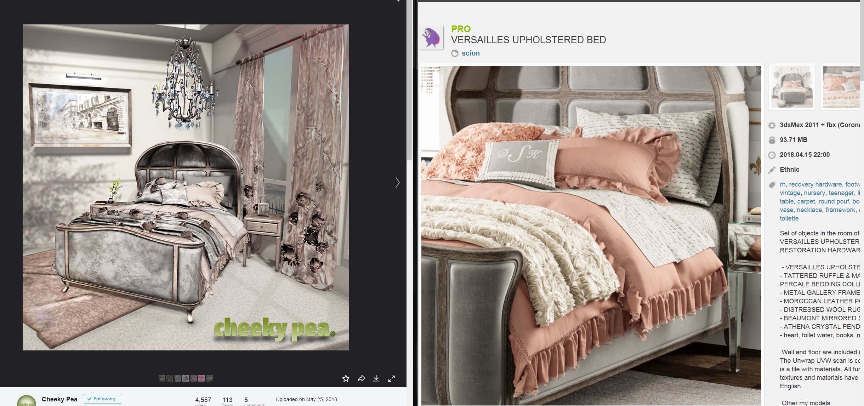The height and width of the screenshot is (406, 864).
Task: Select the first thumbnail in photostream strip
Action: pos(162,378)
